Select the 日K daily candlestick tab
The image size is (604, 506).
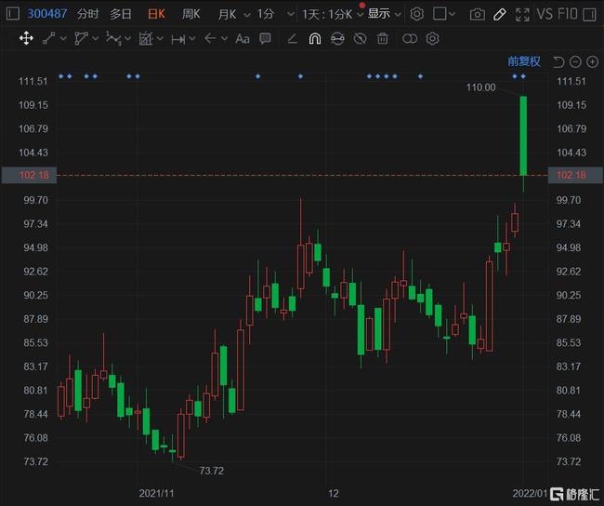[156, 15]
